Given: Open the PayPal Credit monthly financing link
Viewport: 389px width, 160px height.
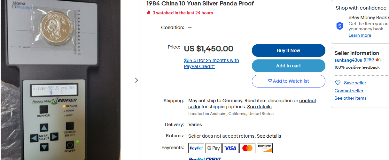Looking at the screenshot, I should pos(211,63).
